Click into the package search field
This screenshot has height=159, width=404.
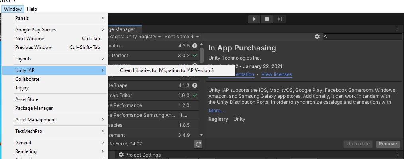point(363,37)
